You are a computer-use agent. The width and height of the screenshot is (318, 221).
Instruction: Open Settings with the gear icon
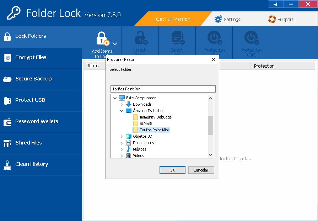click(218, 19)
